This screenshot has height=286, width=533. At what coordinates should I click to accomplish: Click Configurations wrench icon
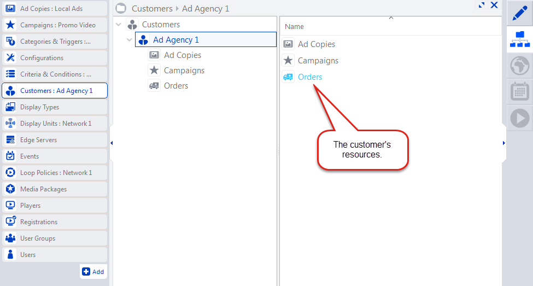click(x=10, y=58)
